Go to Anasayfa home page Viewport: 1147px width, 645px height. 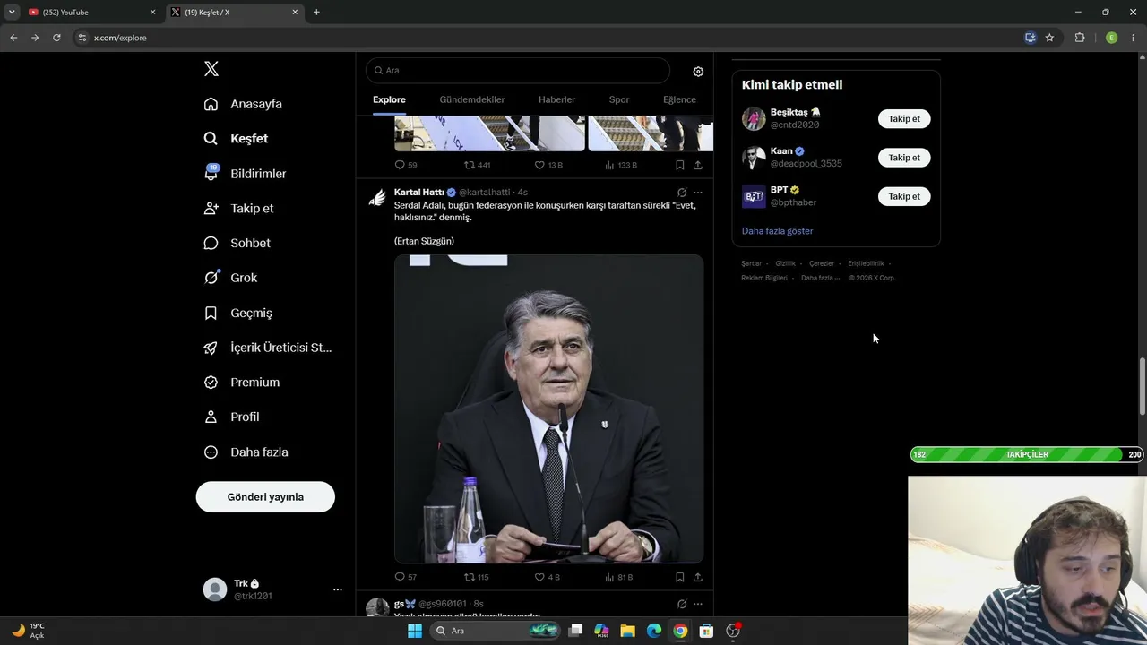point(243,104)
